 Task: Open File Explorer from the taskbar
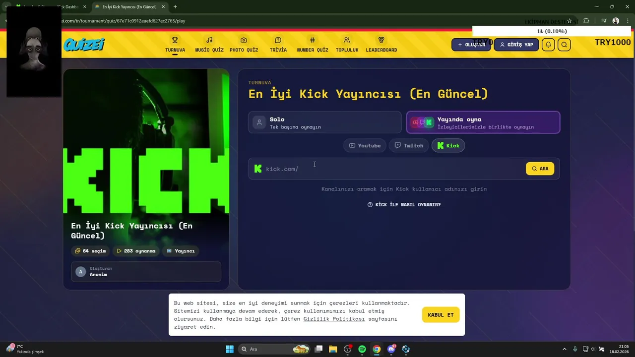click(x=333, y=349)
